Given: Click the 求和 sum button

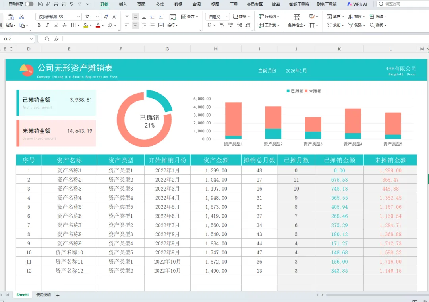Looking at the screenshot, I should pyautogui.click(x=335, y=25).
